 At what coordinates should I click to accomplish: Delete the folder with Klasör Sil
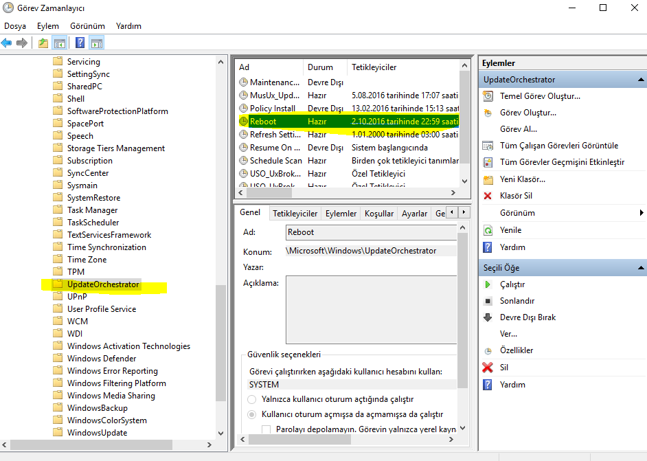[x=516, y=196]
